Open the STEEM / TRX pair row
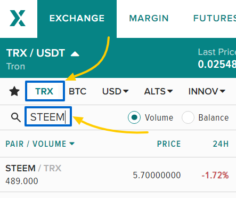Screen dimensions: 236x198 pyautogui.click(x=118, y=175)
